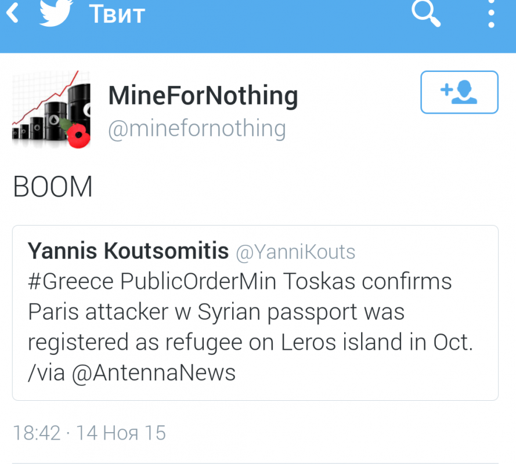Click the Твит header title

tap(117, 14)
